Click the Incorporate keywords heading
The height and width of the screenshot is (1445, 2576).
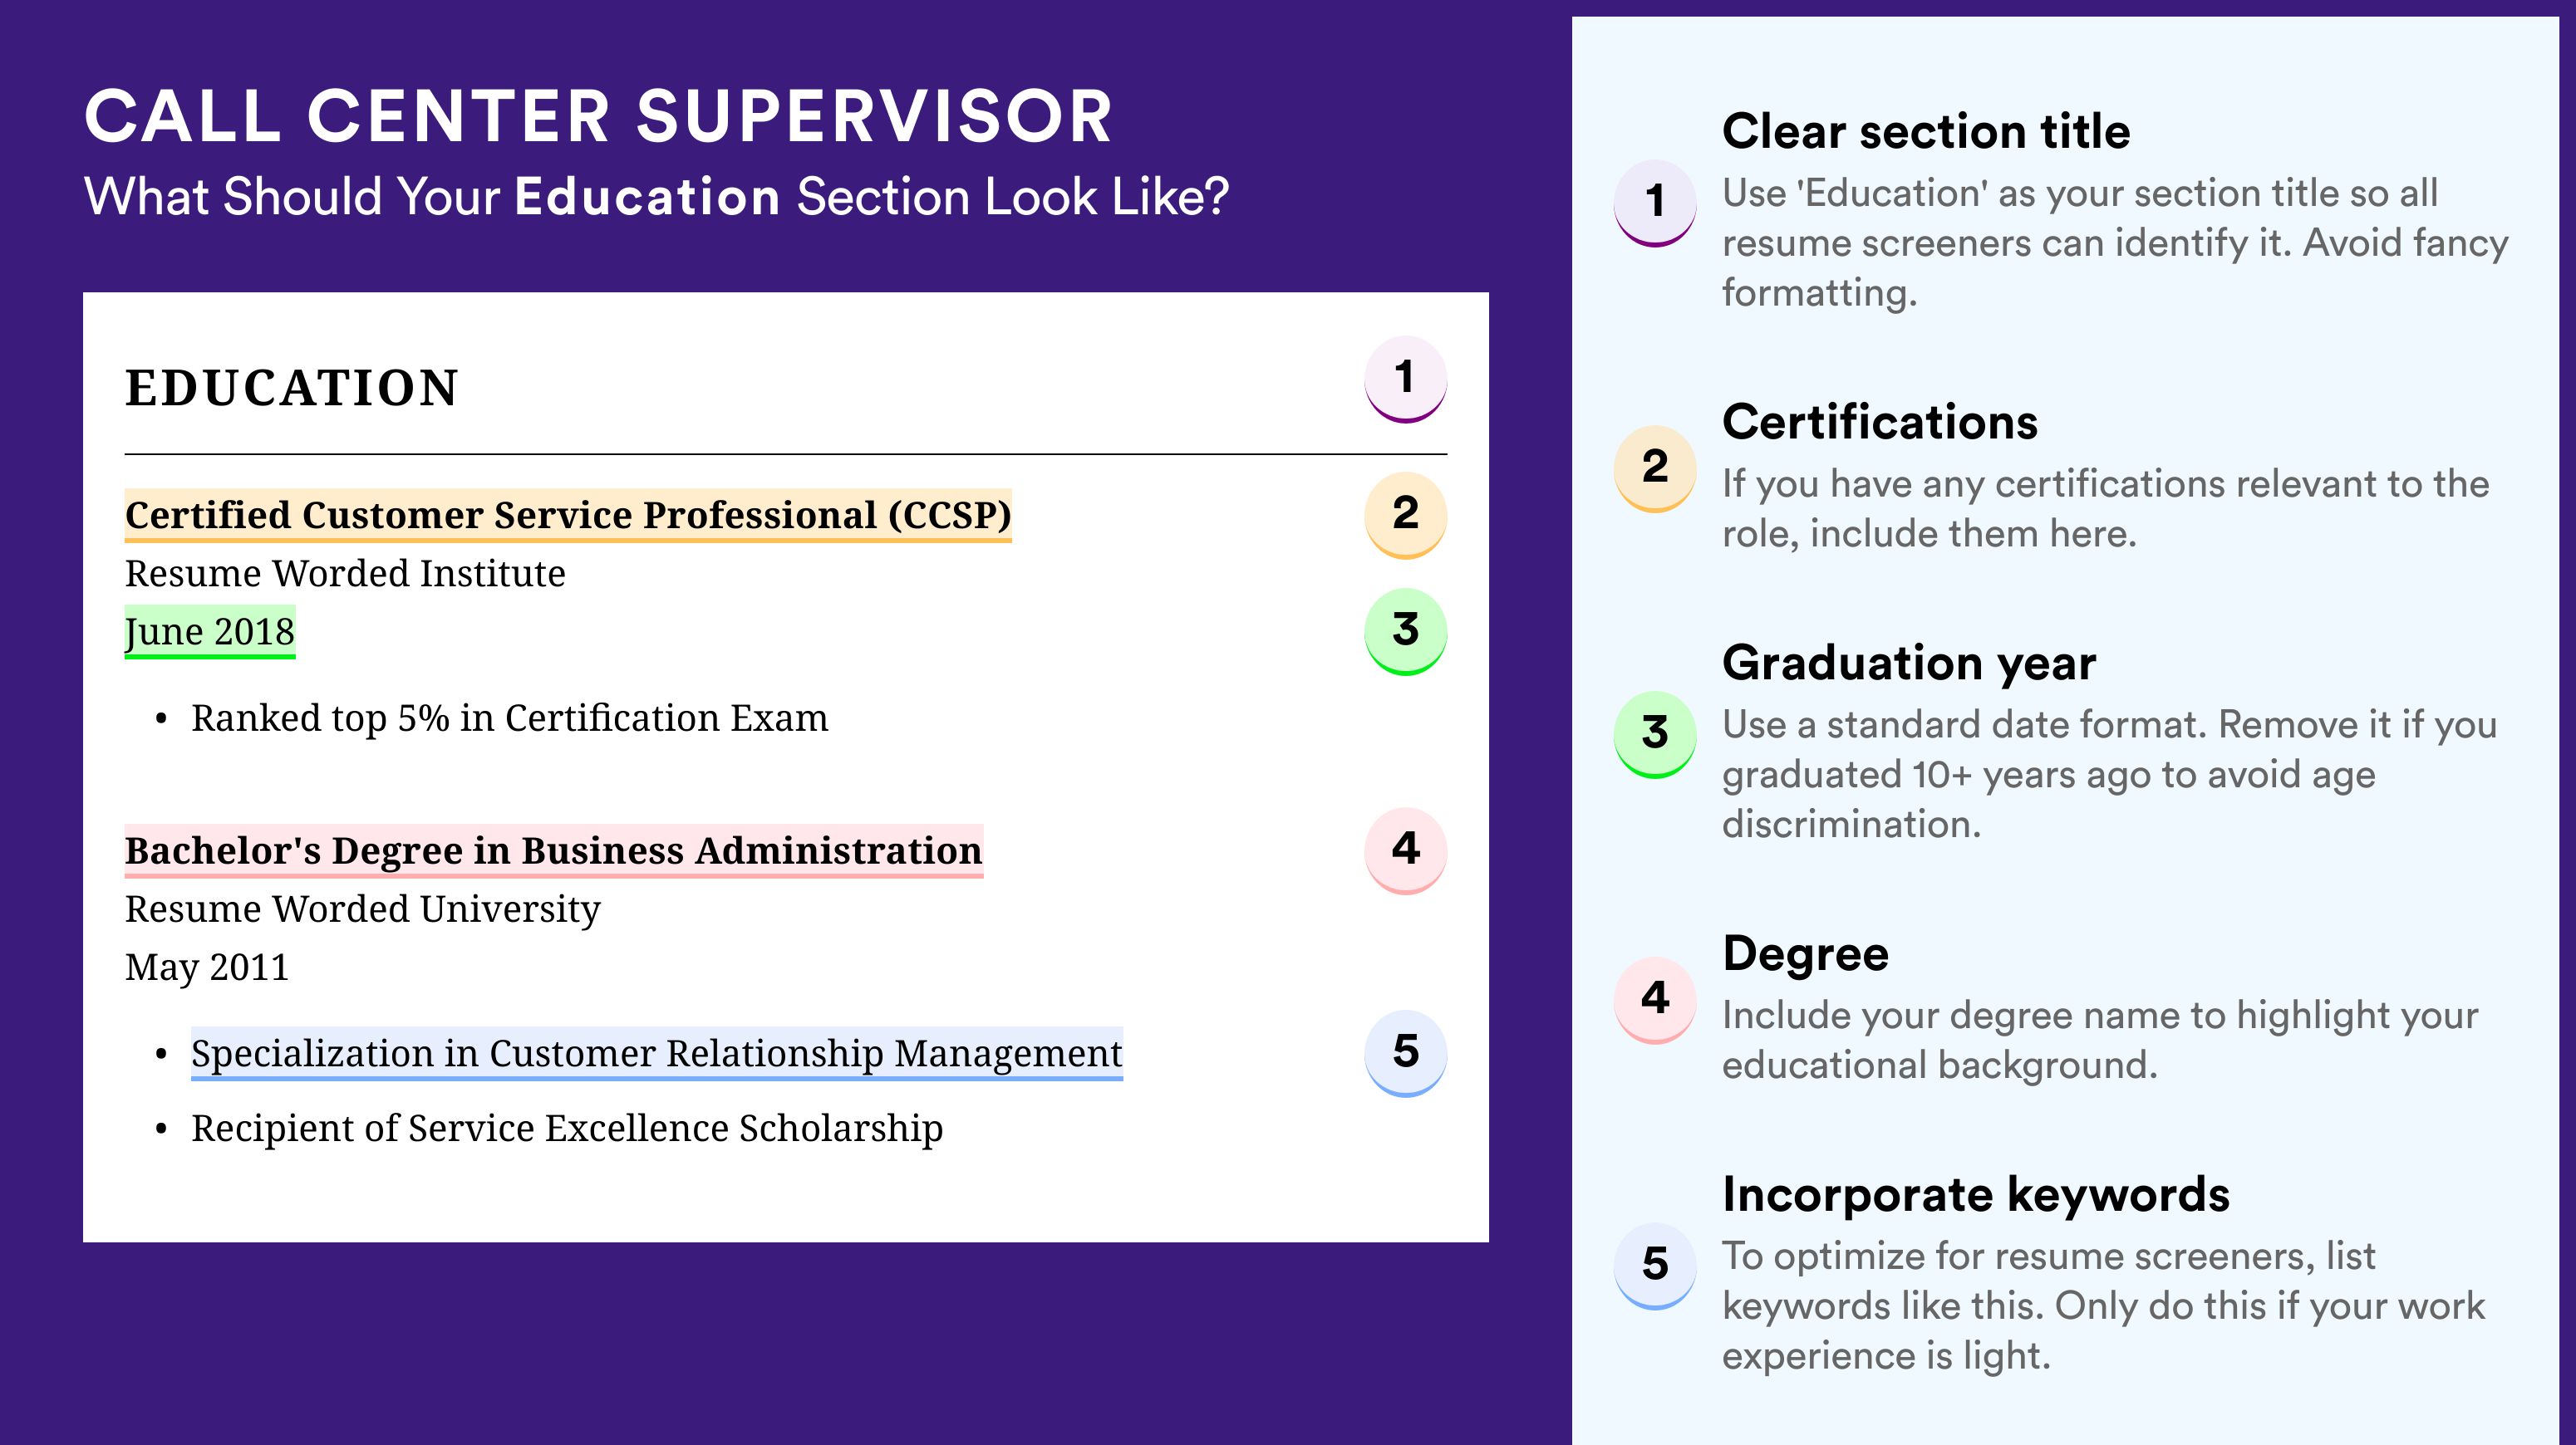pos(1976,1194)
